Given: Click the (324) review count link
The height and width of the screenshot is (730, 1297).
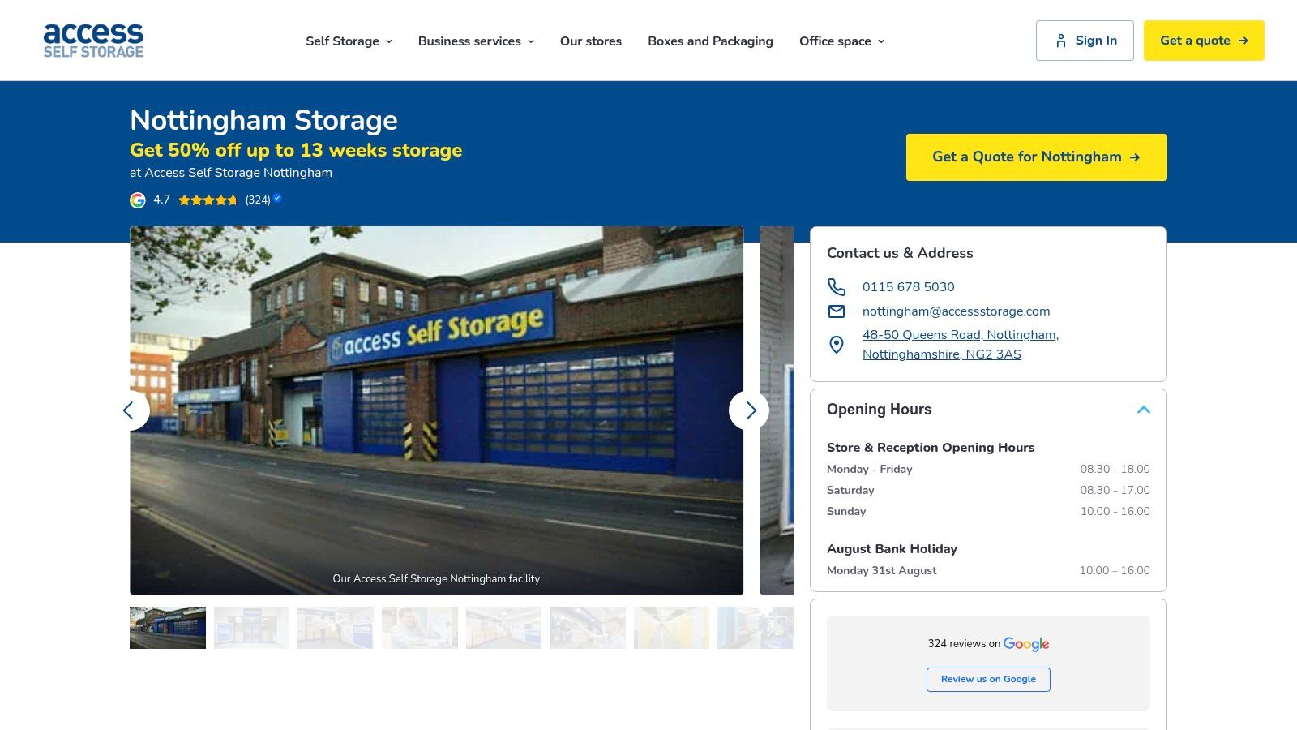Looking at the screenshot, I should point(258,200).
